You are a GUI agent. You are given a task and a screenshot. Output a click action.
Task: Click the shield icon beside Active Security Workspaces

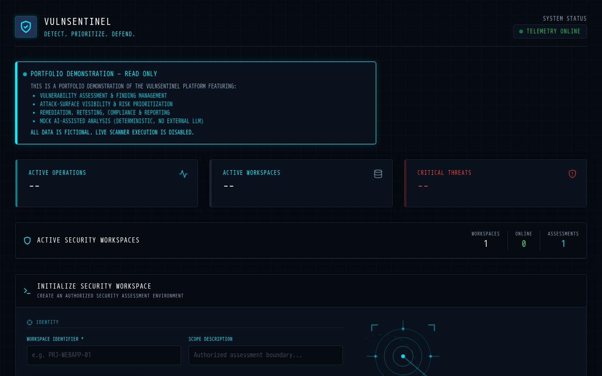[27, 241]
